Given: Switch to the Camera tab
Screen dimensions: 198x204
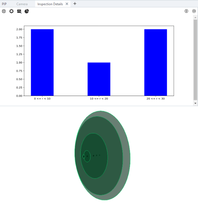Looking at the screenshot, I should (x=22, y=4).
